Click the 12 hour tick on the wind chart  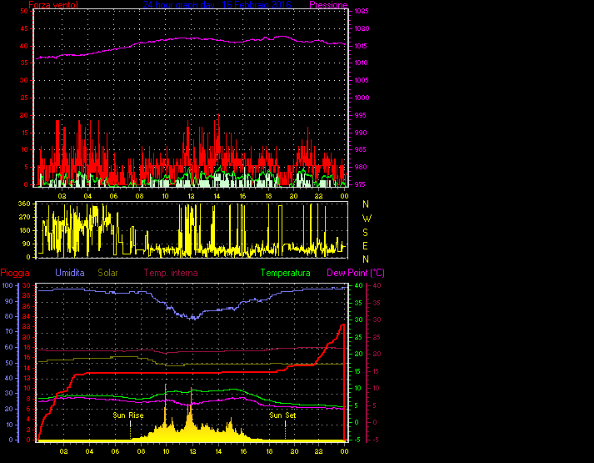pyautogui.click(x=191, y=195)
